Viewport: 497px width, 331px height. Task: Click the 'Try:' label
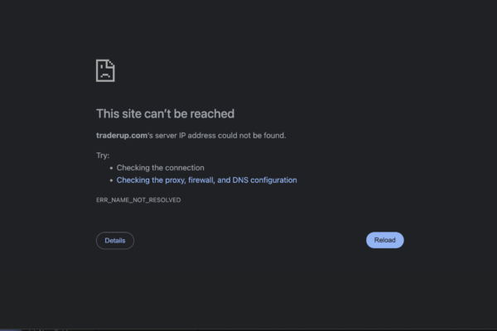coord(103,156)
